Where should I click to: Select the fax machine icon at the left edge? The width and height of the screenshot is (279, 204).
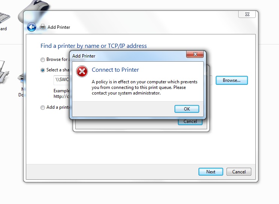(x=4, y=72)
